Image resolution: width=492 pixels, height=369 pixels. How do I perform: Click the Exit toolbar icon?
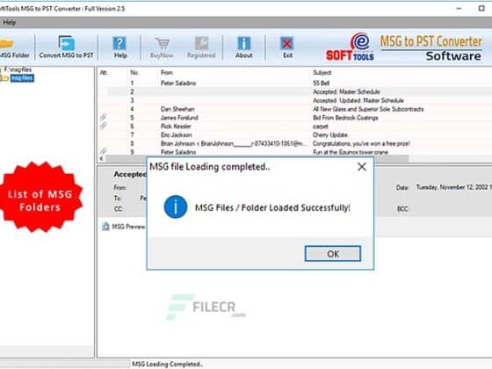[x=287, y=47]
